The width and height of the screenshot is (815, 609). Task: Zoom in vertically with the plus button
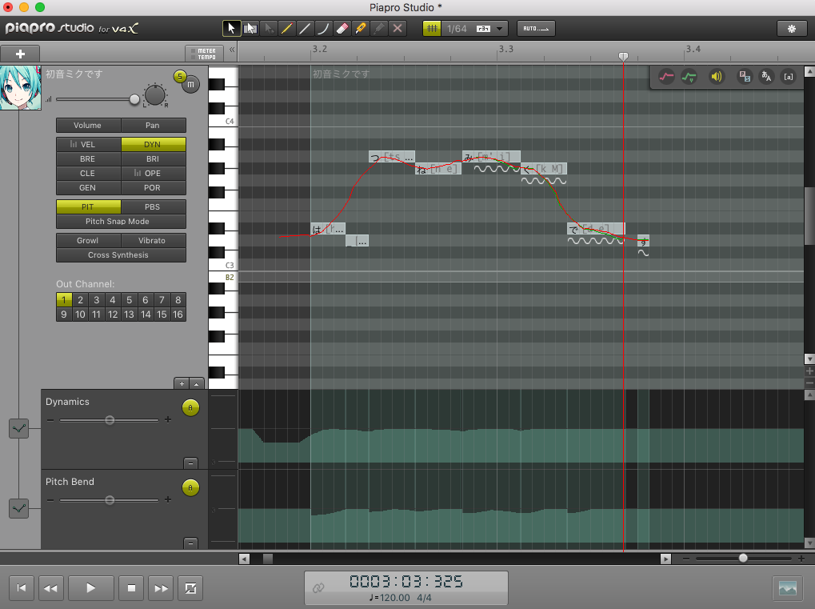809,371
